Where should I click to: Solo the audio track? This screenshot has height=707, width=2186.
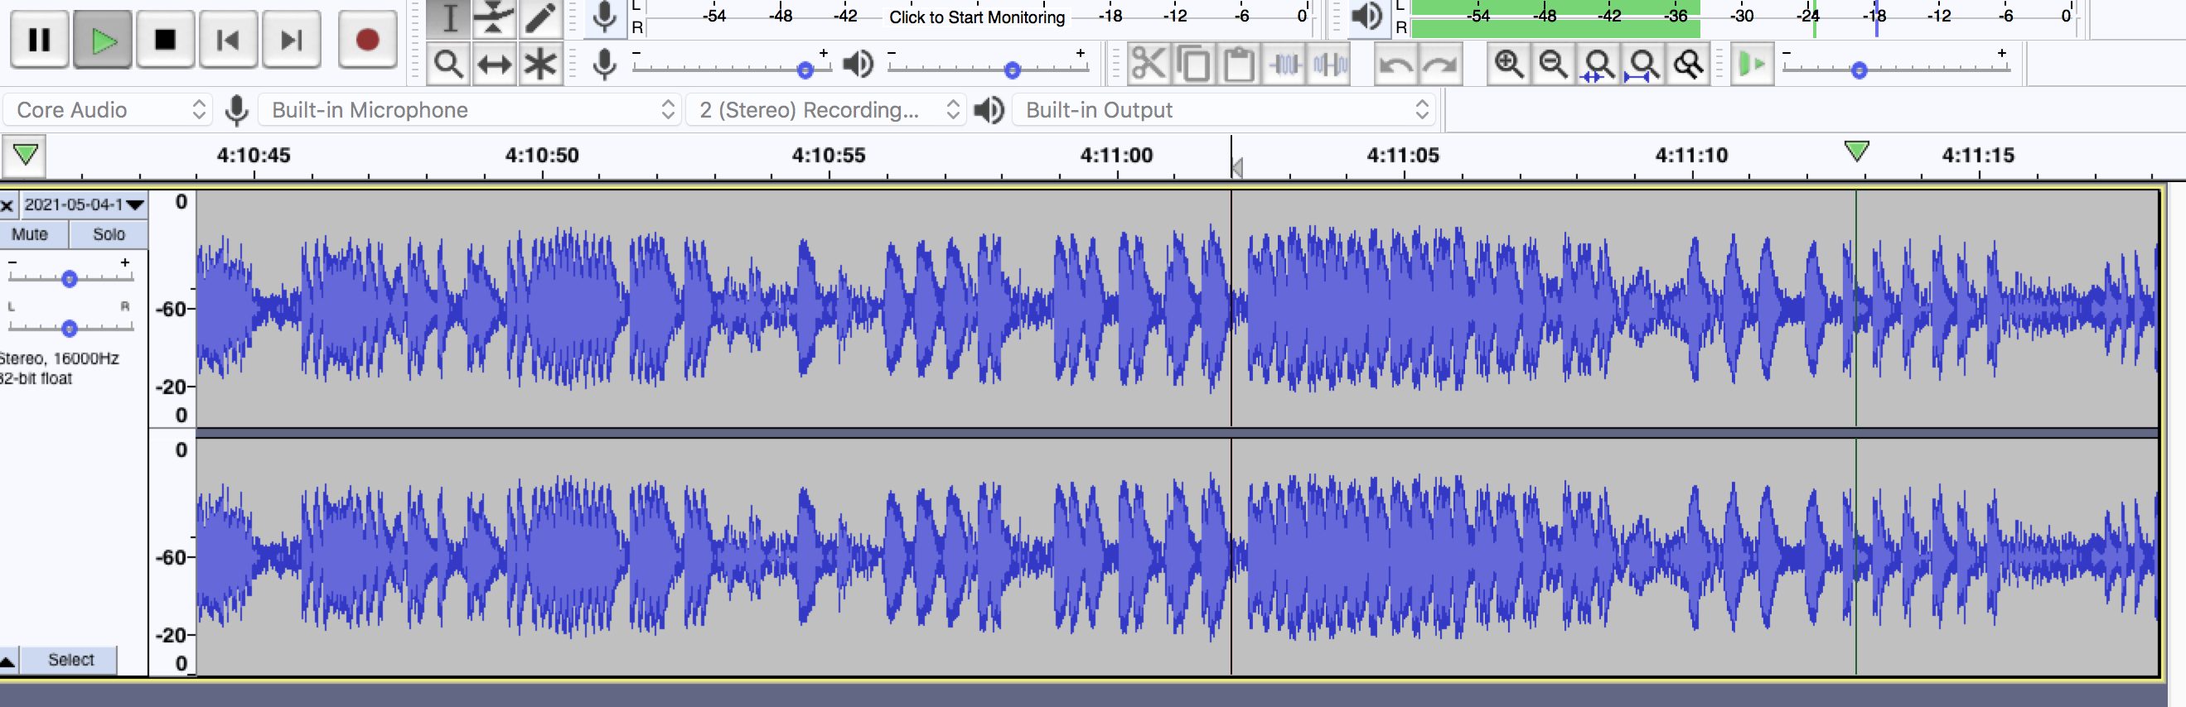point(109,235)
